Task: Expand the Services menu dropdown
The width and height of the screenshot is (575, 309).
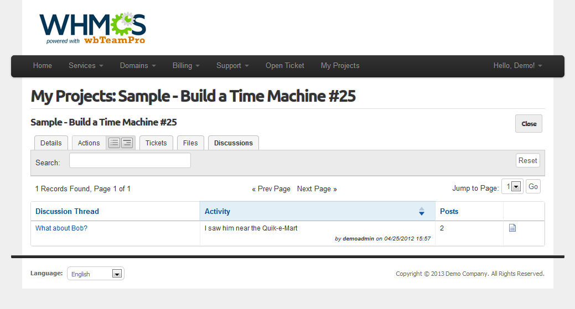Action: tap(86, 66)
